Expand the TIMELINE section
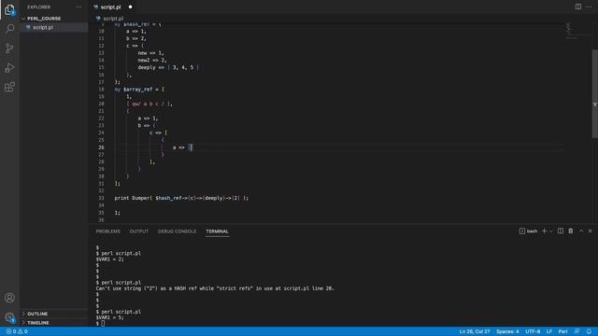 click(x=37, y=323)
